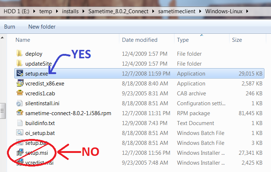Click the Size column header
271x172 pixels.
coord(237,40)
